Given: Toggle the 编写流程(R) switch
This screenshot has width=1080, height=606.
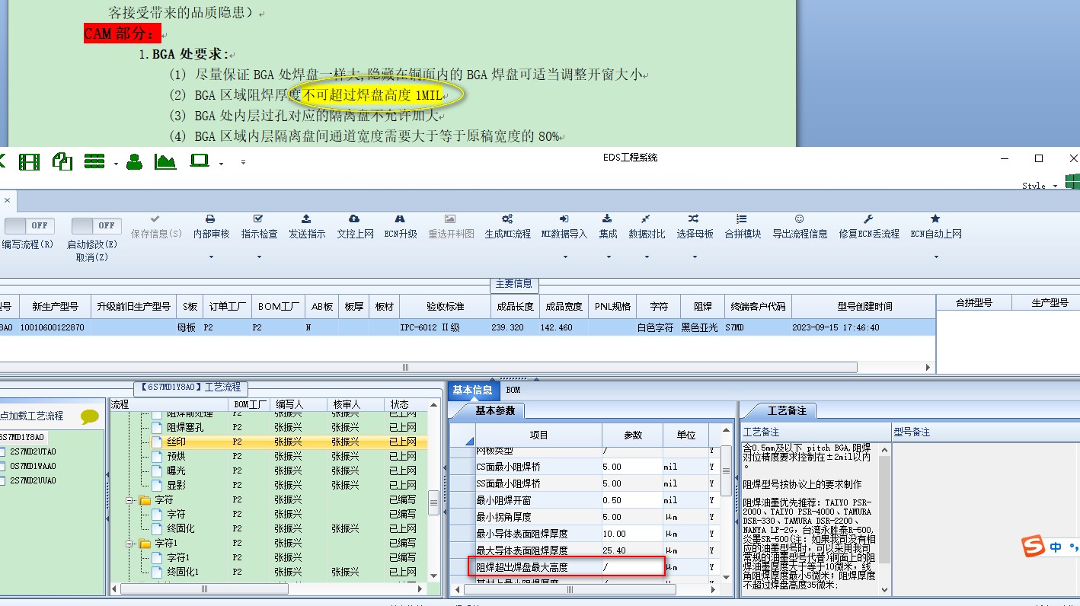Looking at the screenshot, I should tap(29, 225).
